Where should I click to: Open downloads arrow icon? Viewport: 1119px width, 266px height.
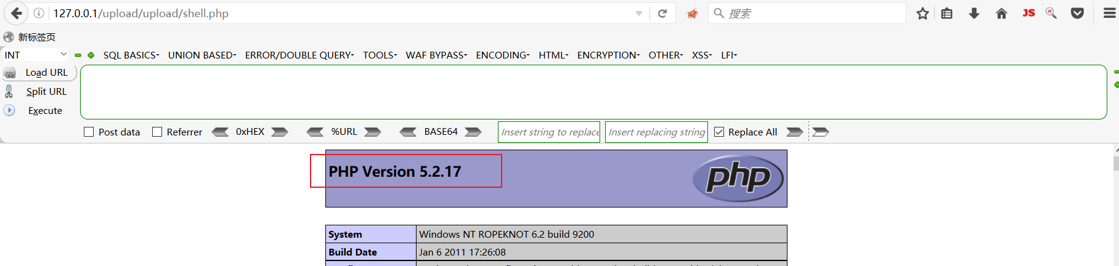[x=974, y=13]
